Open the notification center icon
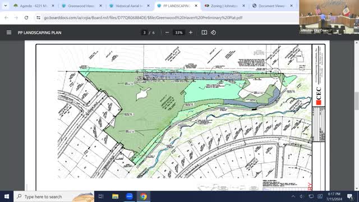The width and height of the screenshot is (359, 202). click(x=350, y=196)
